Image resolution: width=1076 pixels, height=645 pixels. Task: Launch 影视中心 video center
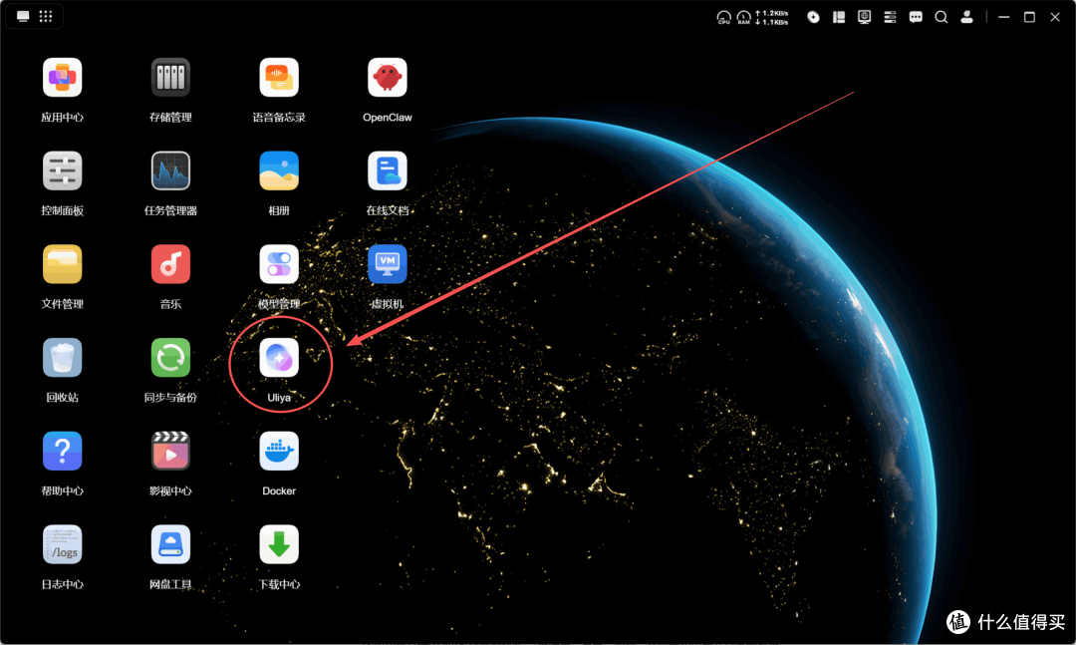click(x=171, y=452)
